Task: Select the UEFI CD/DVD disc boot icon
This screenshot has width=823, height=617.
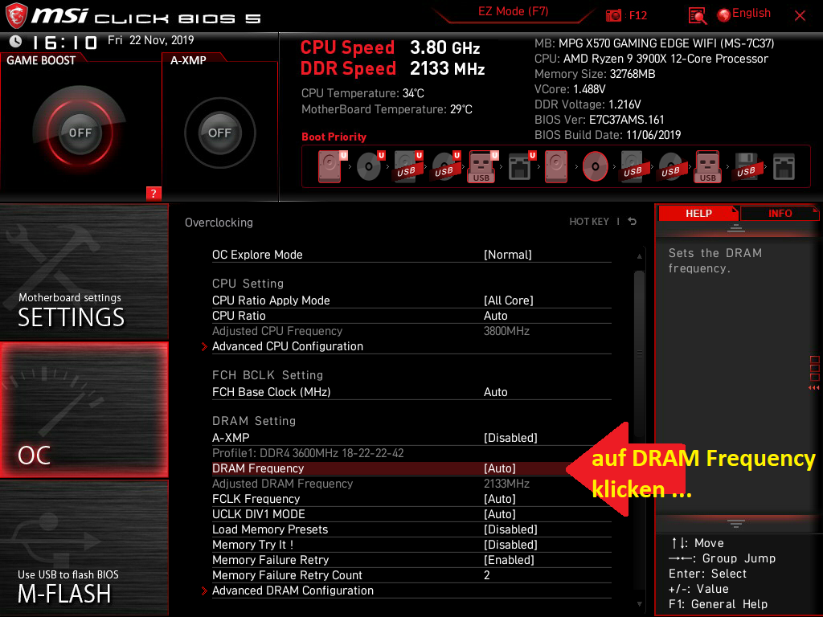Action: pos(370,167)
